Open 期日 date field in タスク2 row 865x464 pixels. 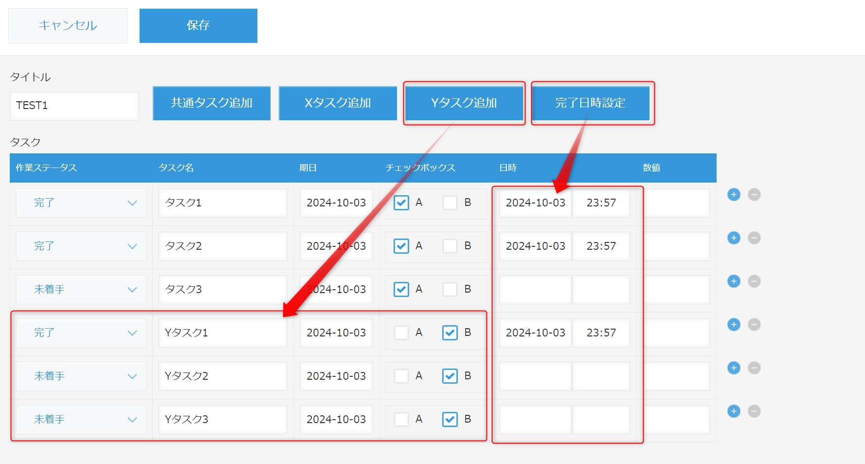coord(336,246)
